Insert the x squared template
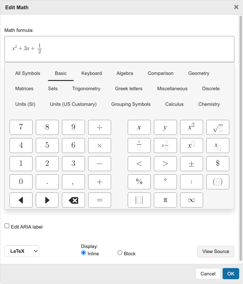Image resolution: width=243 pixels, height=284 pixels. point(192,127)
